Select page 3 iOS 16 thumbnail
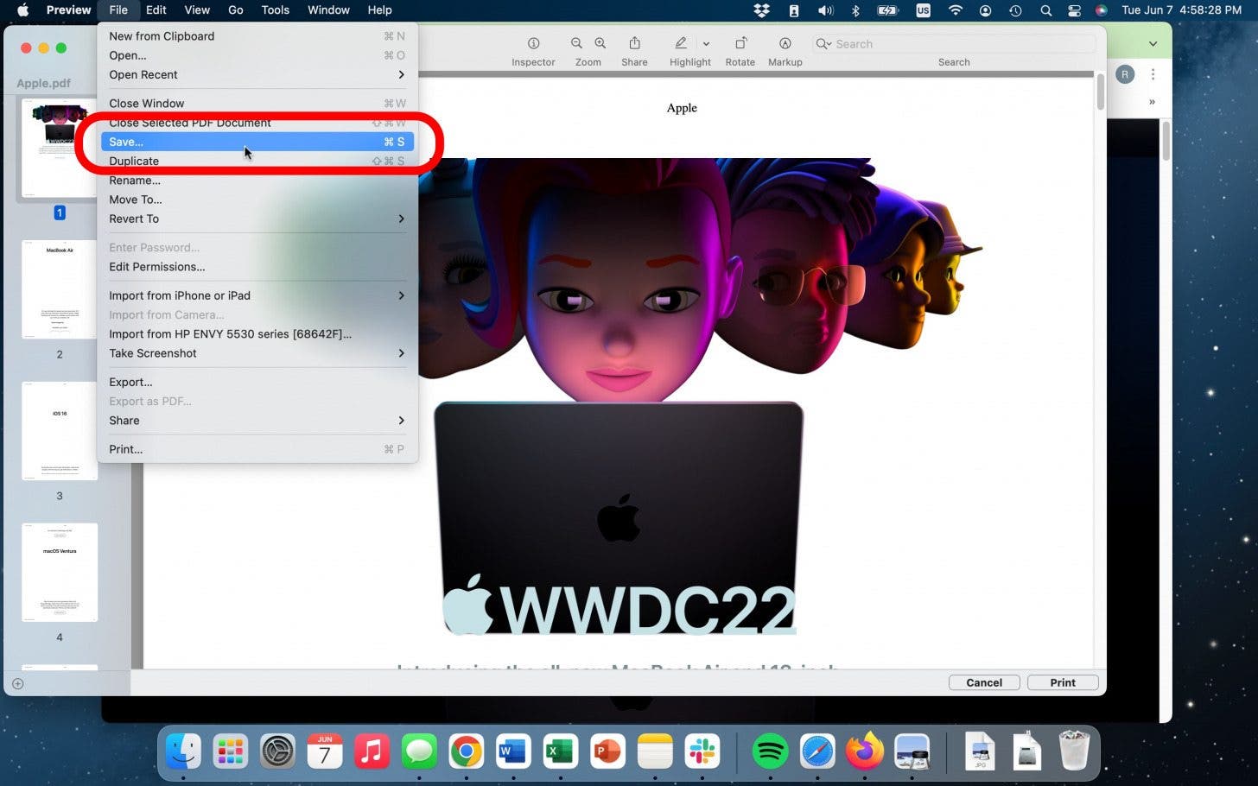The image size is (1258, 786). tap(59, 431)
